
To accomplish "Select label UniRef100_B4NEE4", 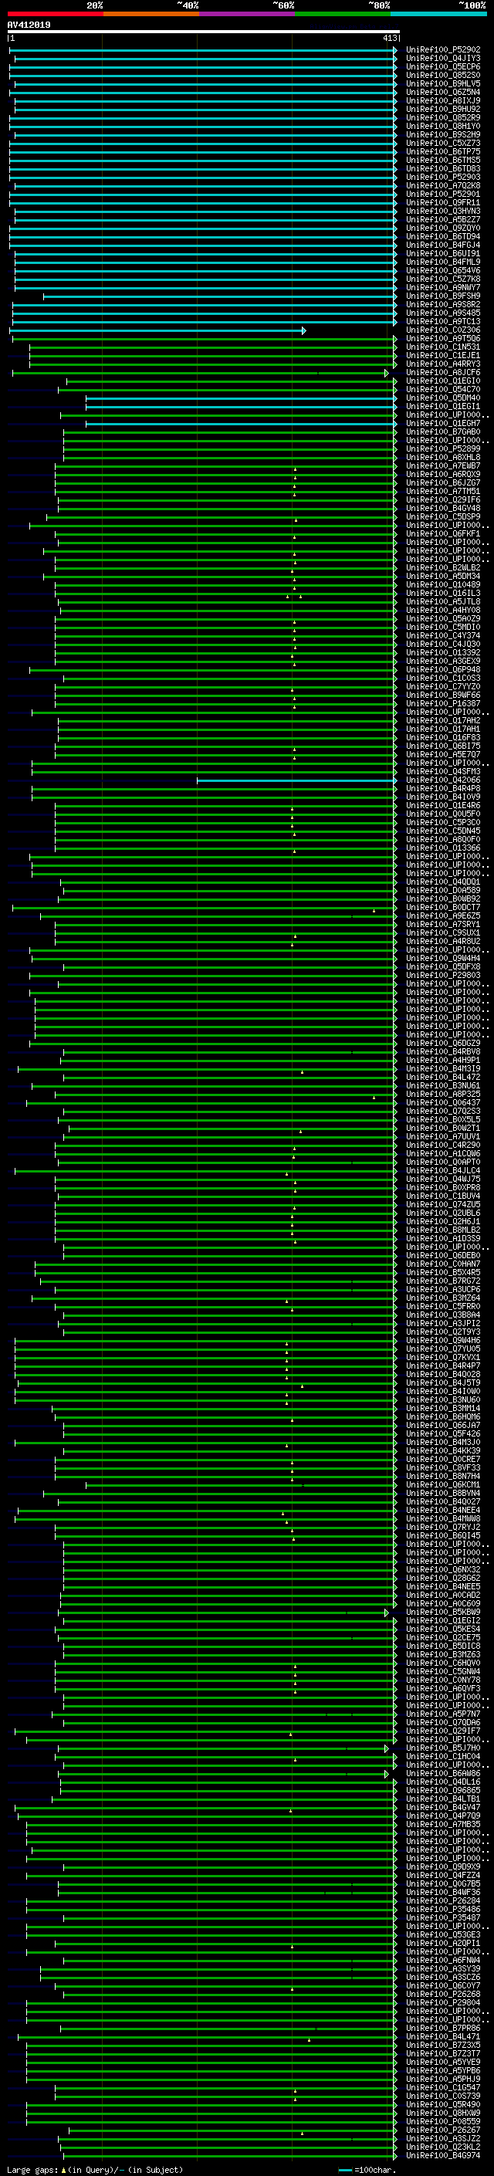I will coord(443,1511).
